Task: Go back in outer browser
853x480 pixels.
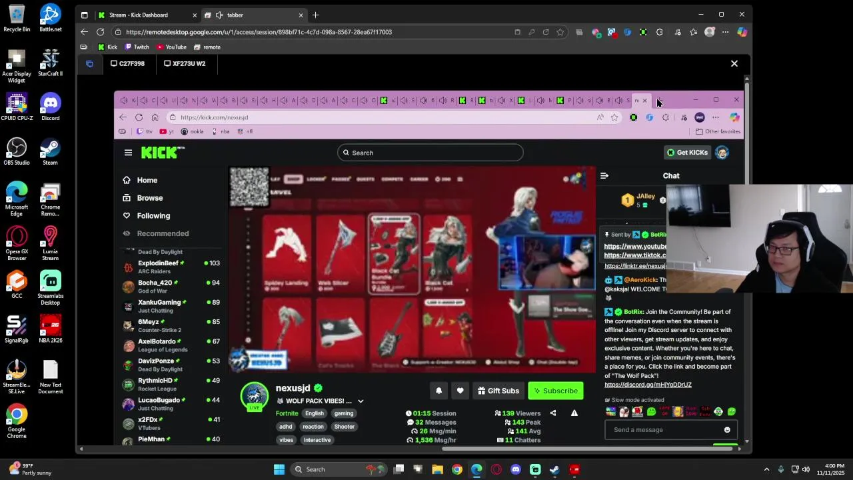Action: point(84,32)
